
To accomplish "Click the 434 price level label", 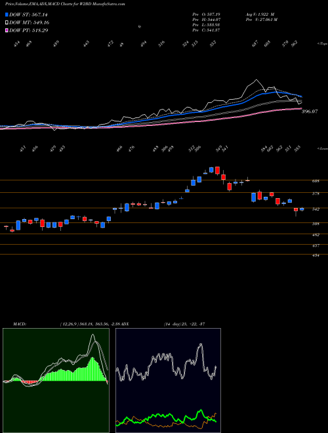I will 316,256.
